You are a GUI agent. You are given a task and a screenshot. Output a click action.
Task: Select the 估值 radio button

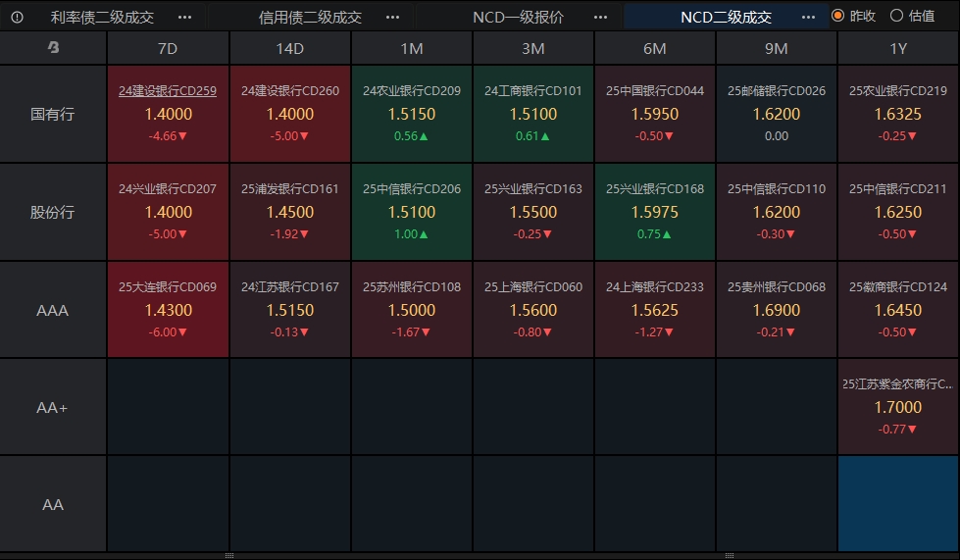click(896, 16)
